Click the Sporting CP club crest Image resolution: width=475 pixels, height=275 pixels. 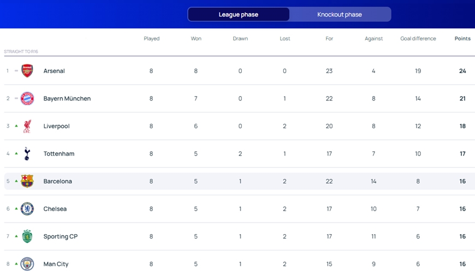click(x=27, y=236)
